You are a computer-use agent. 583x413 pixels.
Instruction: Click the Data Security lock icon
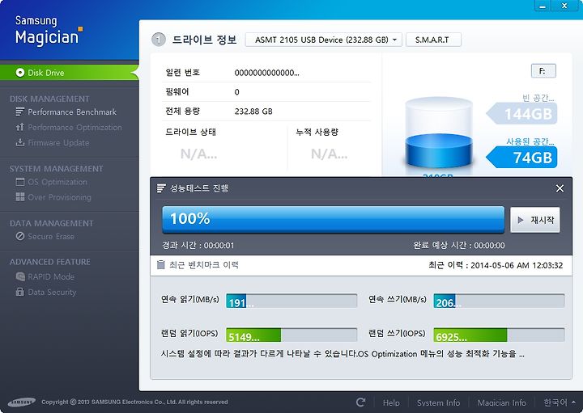(x=20, y=292)
